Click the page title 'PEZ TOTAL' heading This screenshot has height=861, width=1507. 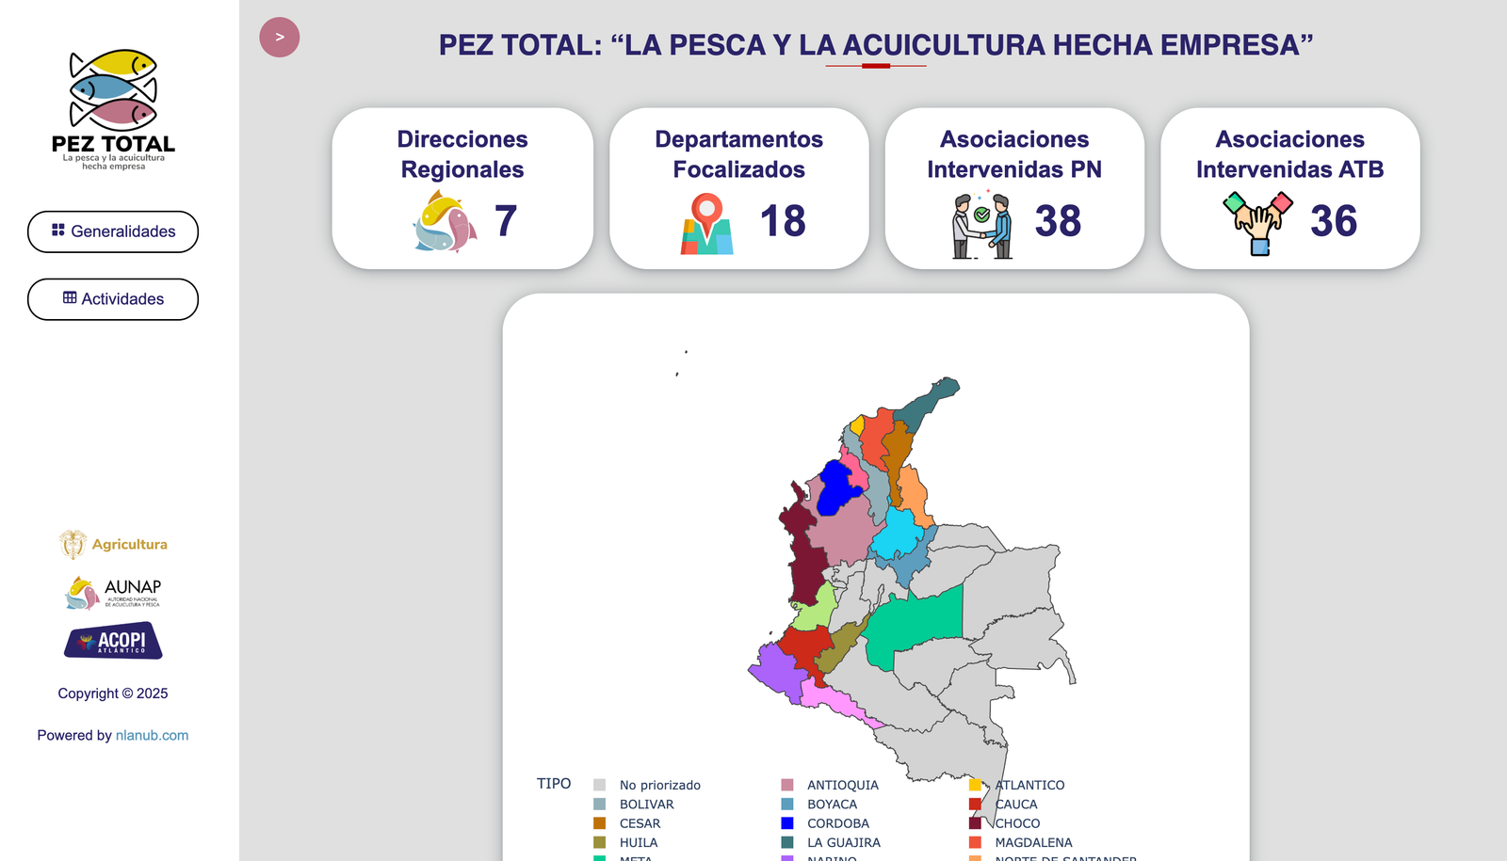[x=876, y=45]
